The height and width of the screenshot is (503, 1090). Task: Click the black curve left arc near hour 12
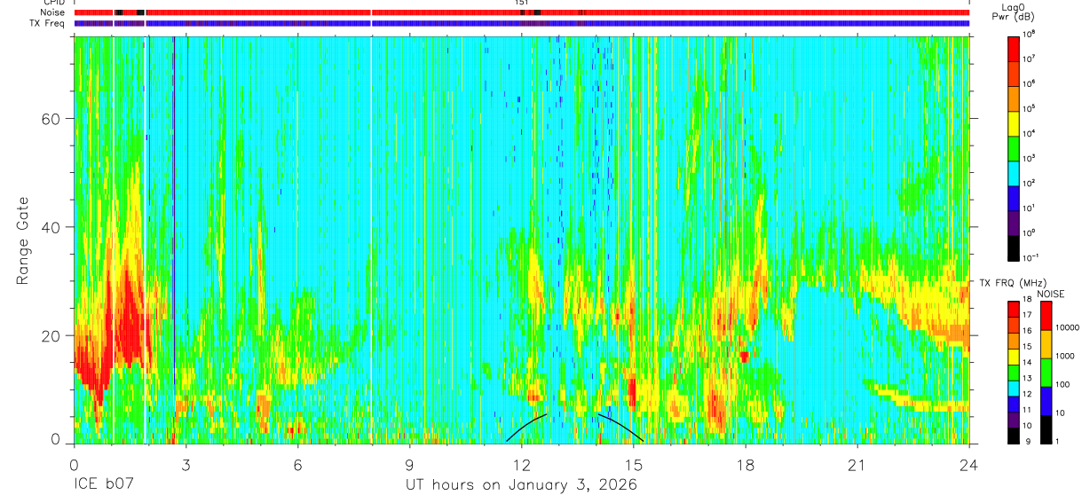(526, 427)
